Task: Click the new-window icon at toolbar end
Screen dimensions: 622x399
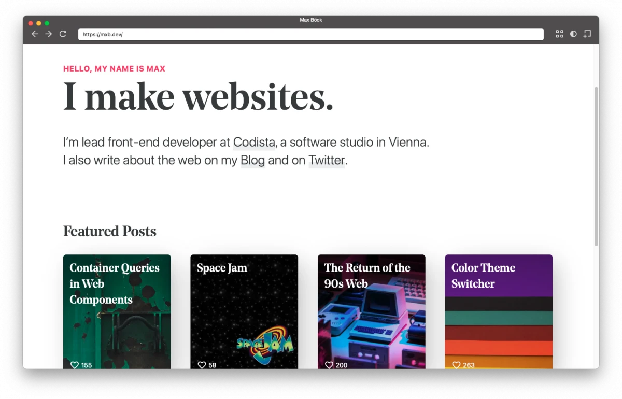Action: point(587,34)
